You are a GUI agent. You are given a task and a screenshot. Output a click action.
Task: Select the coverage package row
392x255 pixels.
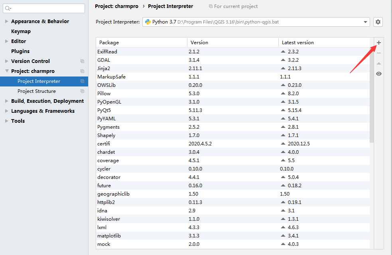click(x=233, y=160)
